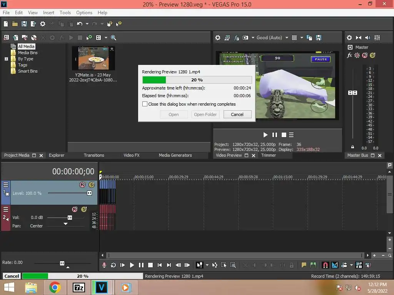Click the Open button in render dialog
This screenshot has height=295, width=394.
coord(174,114)
